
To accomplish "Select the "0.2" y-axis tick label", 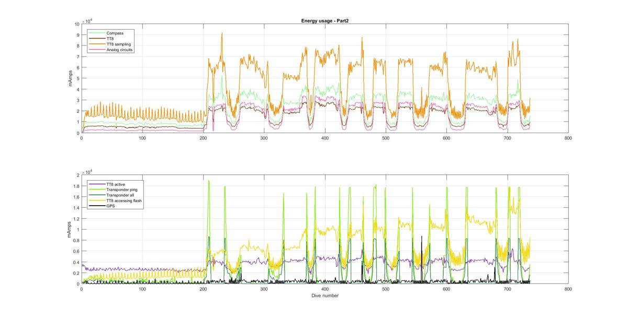I will point(76,274).
